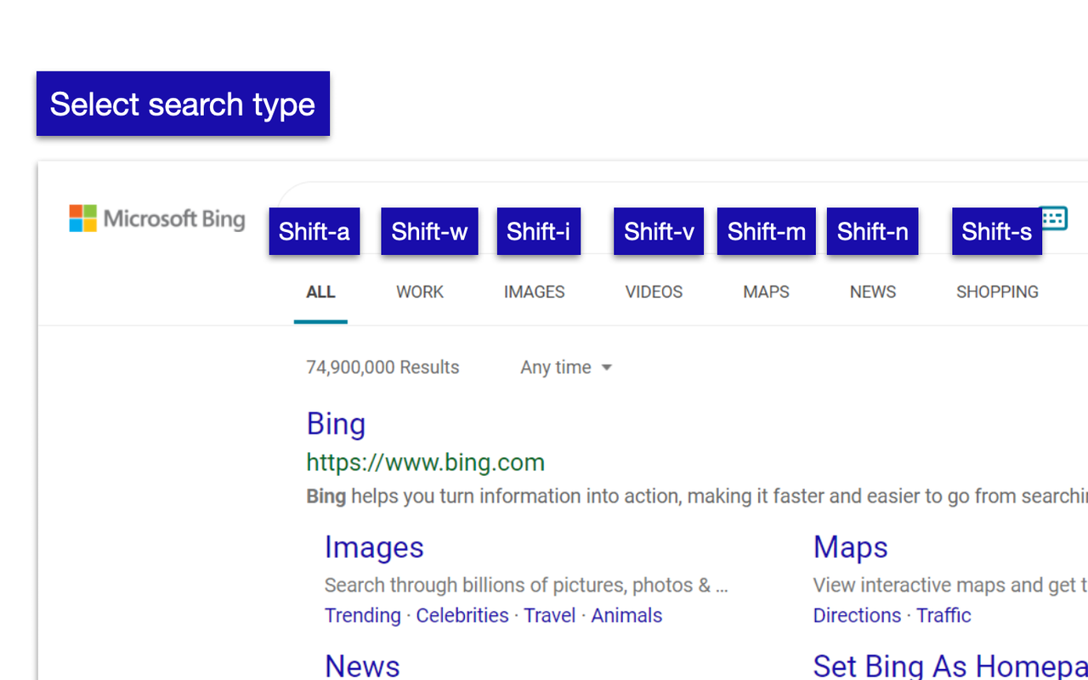Open the News sitelink
This screenshot has width=1088, height=680.
[x=362, y=666]
